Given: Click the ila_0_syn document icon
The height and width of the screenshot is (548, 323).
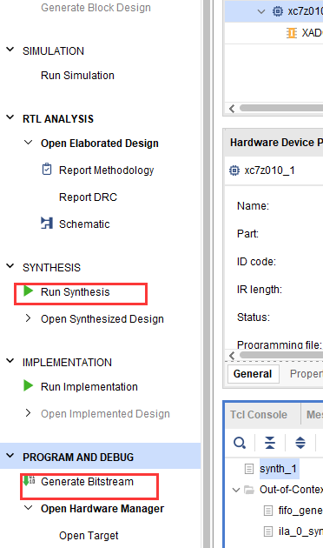Looking at the screenshot, I should [268, 531].
